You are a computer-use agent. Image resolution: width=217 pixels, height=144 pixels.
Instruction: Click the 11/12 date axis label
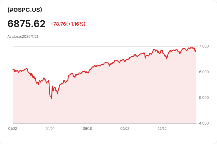162,129
